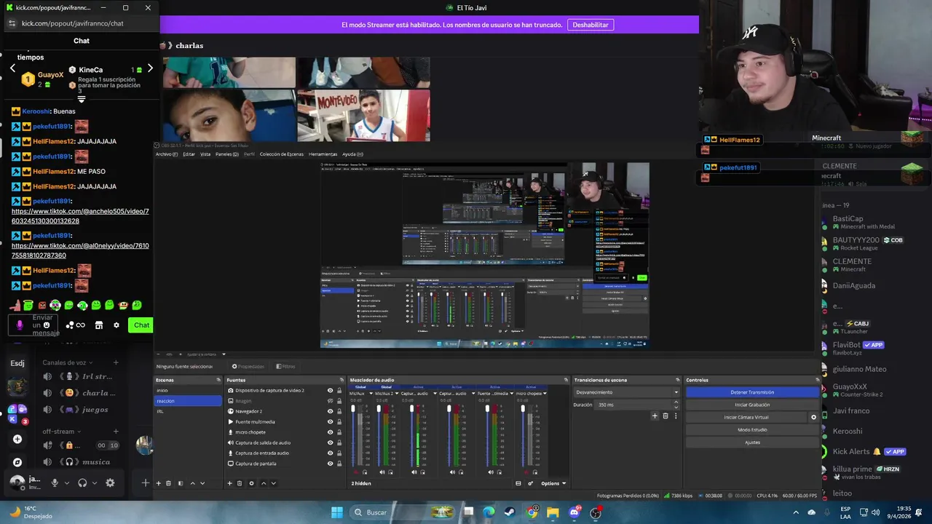The width and height of the screenshot is (932, 524).
Task: Click Iniciar Grabación button
Action: point(752,405)
